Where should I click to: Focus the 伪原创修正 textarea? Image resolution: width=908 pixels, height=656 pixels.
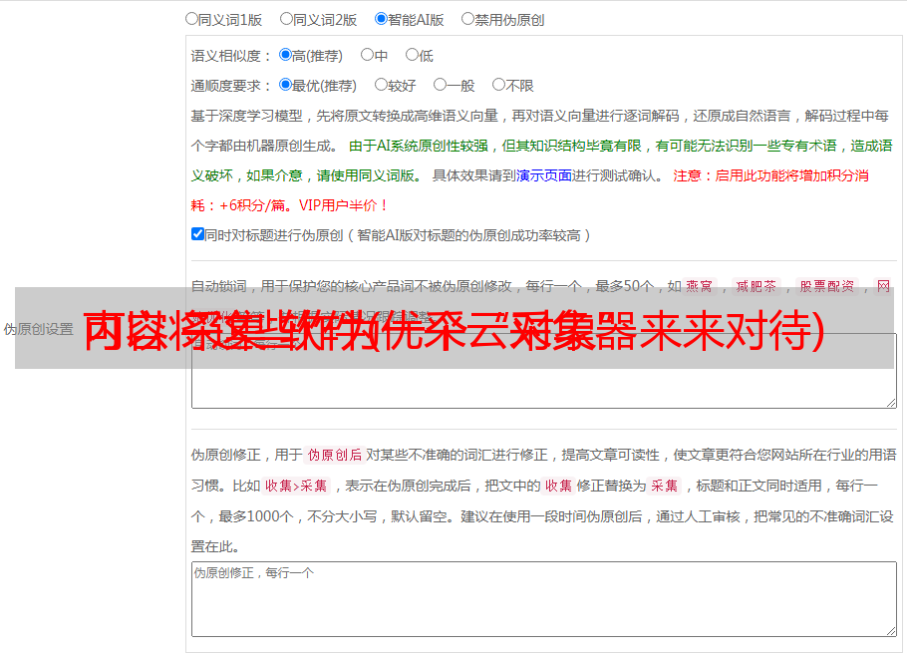544,599
